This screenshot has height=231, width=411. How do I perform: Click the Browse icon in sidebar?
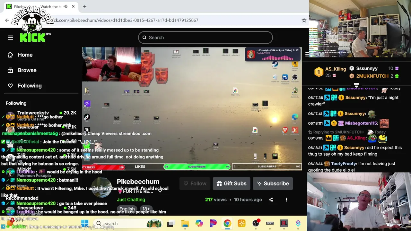(10, 70)
